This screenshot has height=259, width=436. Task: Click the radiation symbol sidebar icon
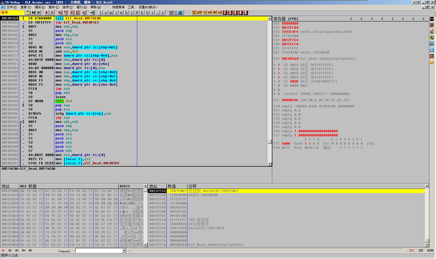pos(432,38)
